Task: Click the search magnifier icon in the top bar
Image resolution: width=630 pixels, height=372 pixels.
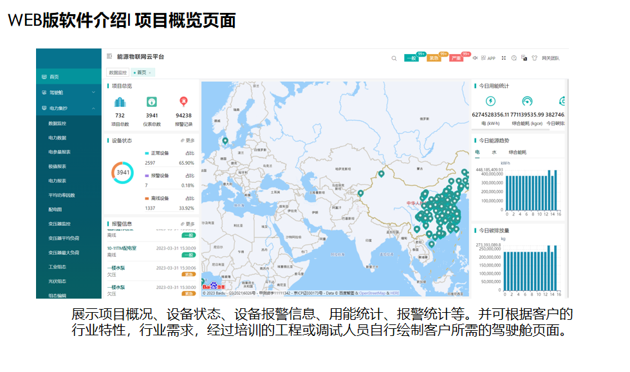Action: tap(394, 58)
